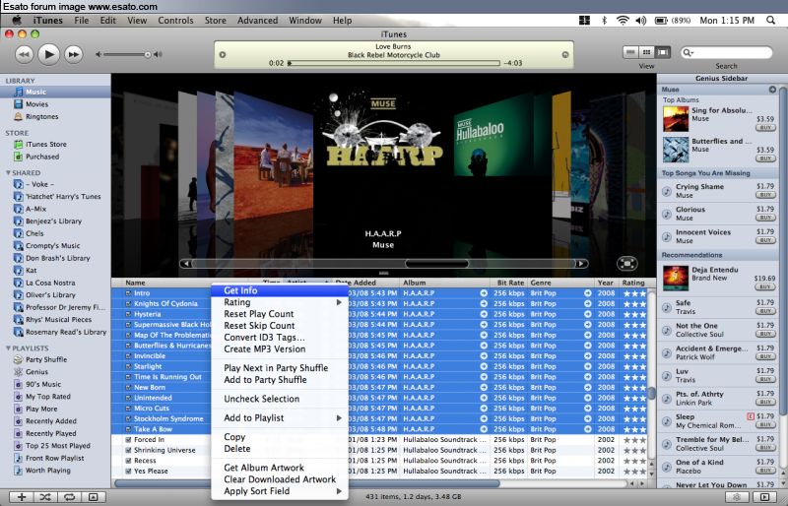This screenshot has height=506, width=788.
Task: Buy Sing for Absolution album
Action: (x=765, y=128)
